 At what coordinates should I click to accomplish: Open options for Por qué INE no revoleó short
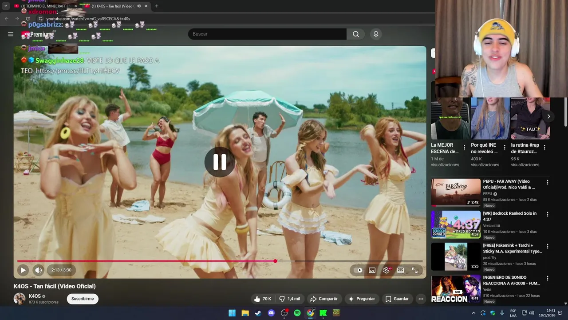504,147
